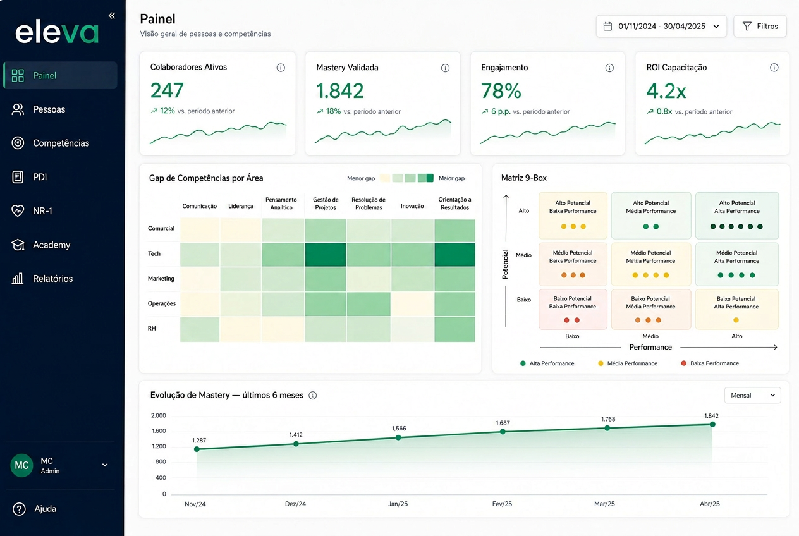Click the info icon beside Evolução de Mastery
Viewport: 799px width, 536px height.
tap(312, 396)
